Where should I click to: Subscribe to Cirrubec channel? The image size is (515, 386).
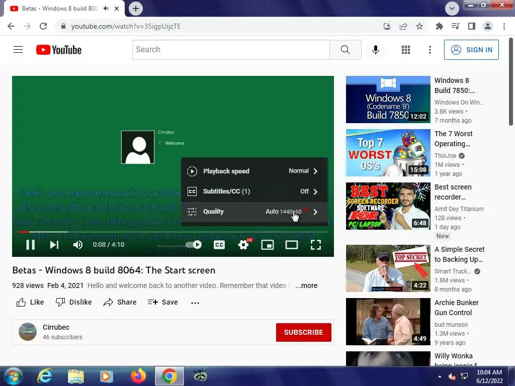pyautogui.click(x=303, y=332)
